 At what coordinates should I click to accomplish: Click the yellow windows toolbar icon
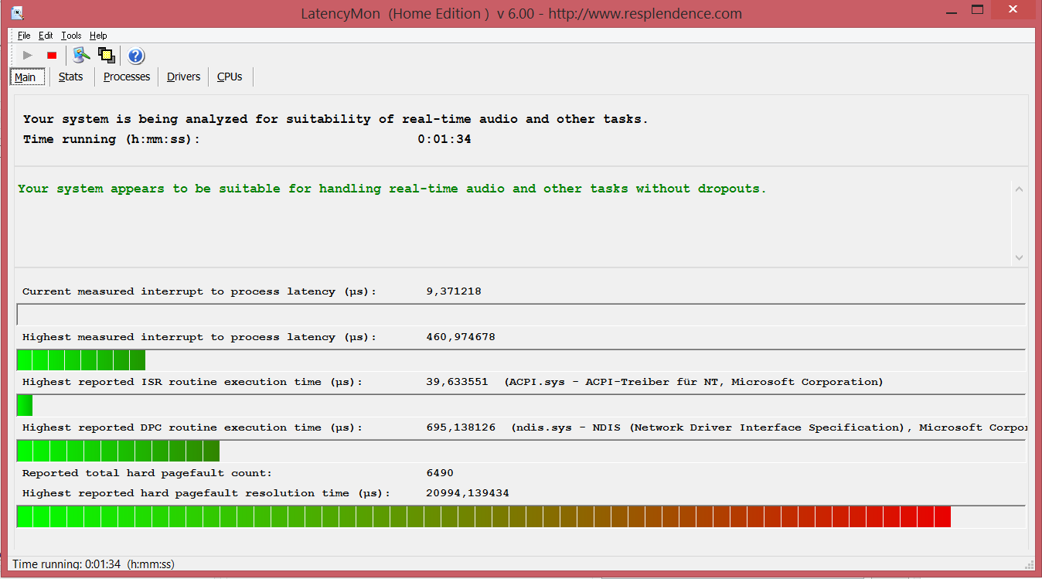click(x=107, y=56)
